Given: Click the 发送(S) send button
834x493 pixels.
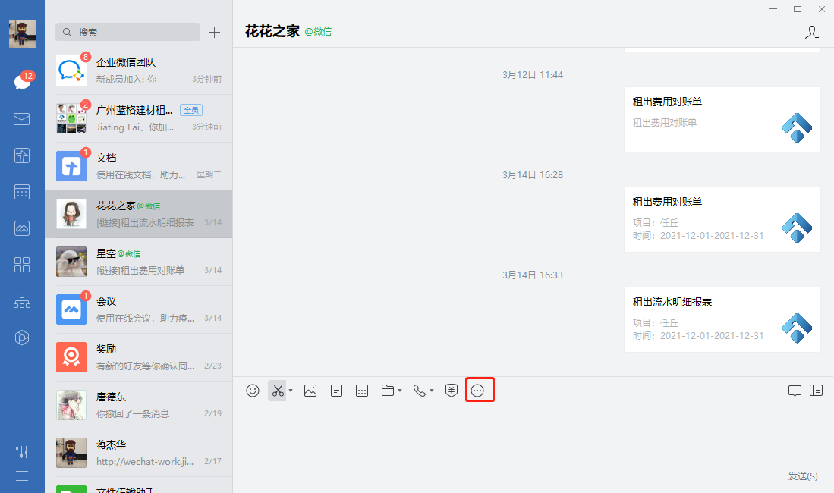Looking at the screenshot, I should point(801,475).
